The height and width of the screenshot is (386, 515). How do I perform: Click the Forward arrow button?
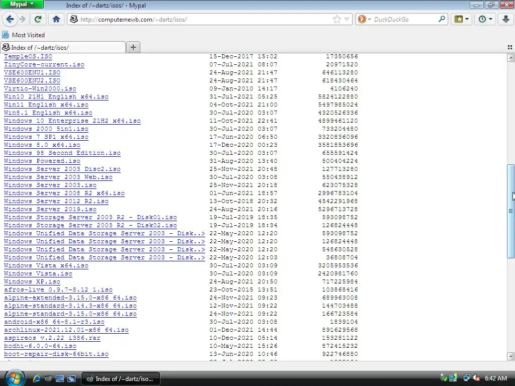[x=22, y=20]
